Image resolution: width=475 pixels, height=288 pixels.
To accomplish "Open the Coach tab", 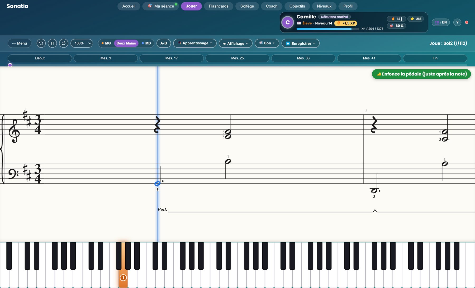I will coord(272,6).
